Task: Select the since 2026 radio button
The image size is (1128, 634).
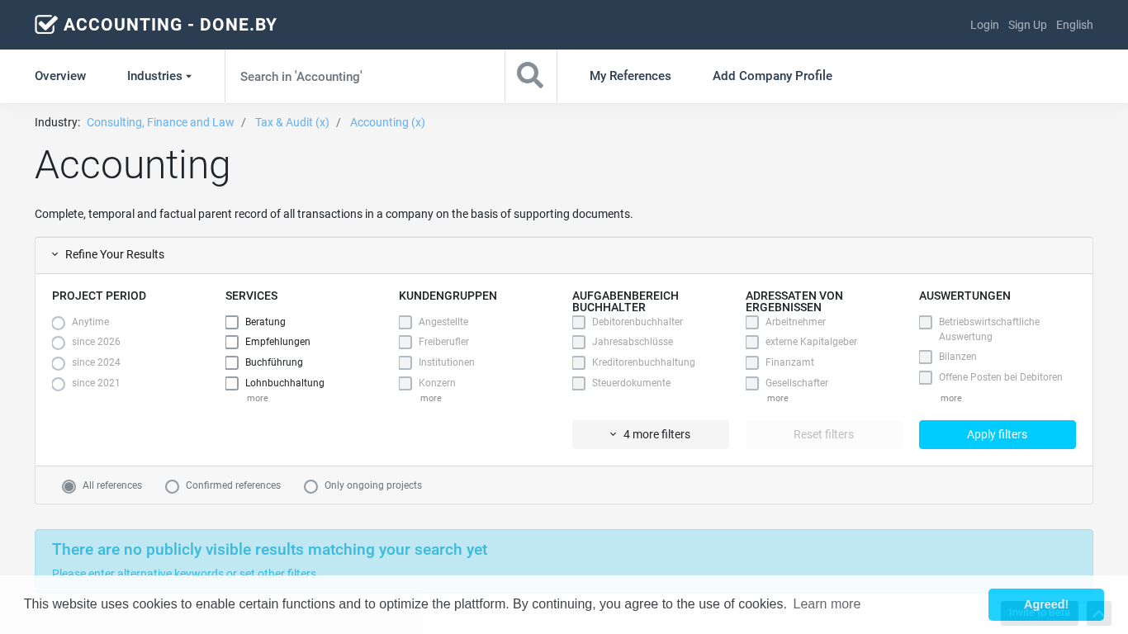Action: coord(59,343)
